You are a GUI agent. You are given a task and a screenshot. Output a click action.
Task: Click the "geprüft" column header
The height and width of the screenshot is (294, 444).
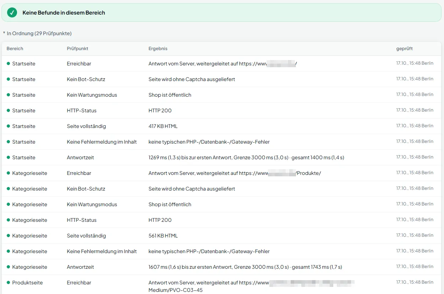[x=405, y=48]
